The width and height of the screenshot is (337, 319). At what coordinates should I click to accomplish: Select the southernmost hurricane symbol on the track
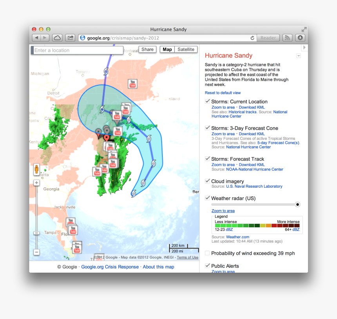(x=134, y=193)
